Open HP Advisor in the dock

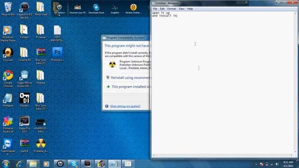point(59,9)
